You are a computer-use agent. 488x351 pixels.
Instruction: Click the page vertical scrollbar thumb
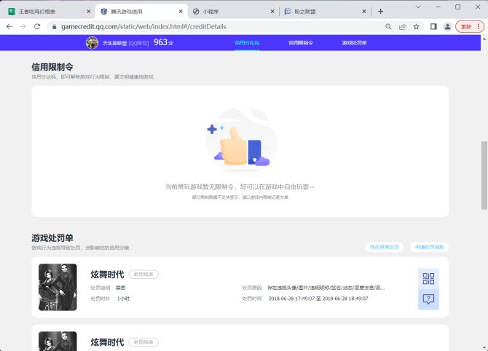[484, 175]
